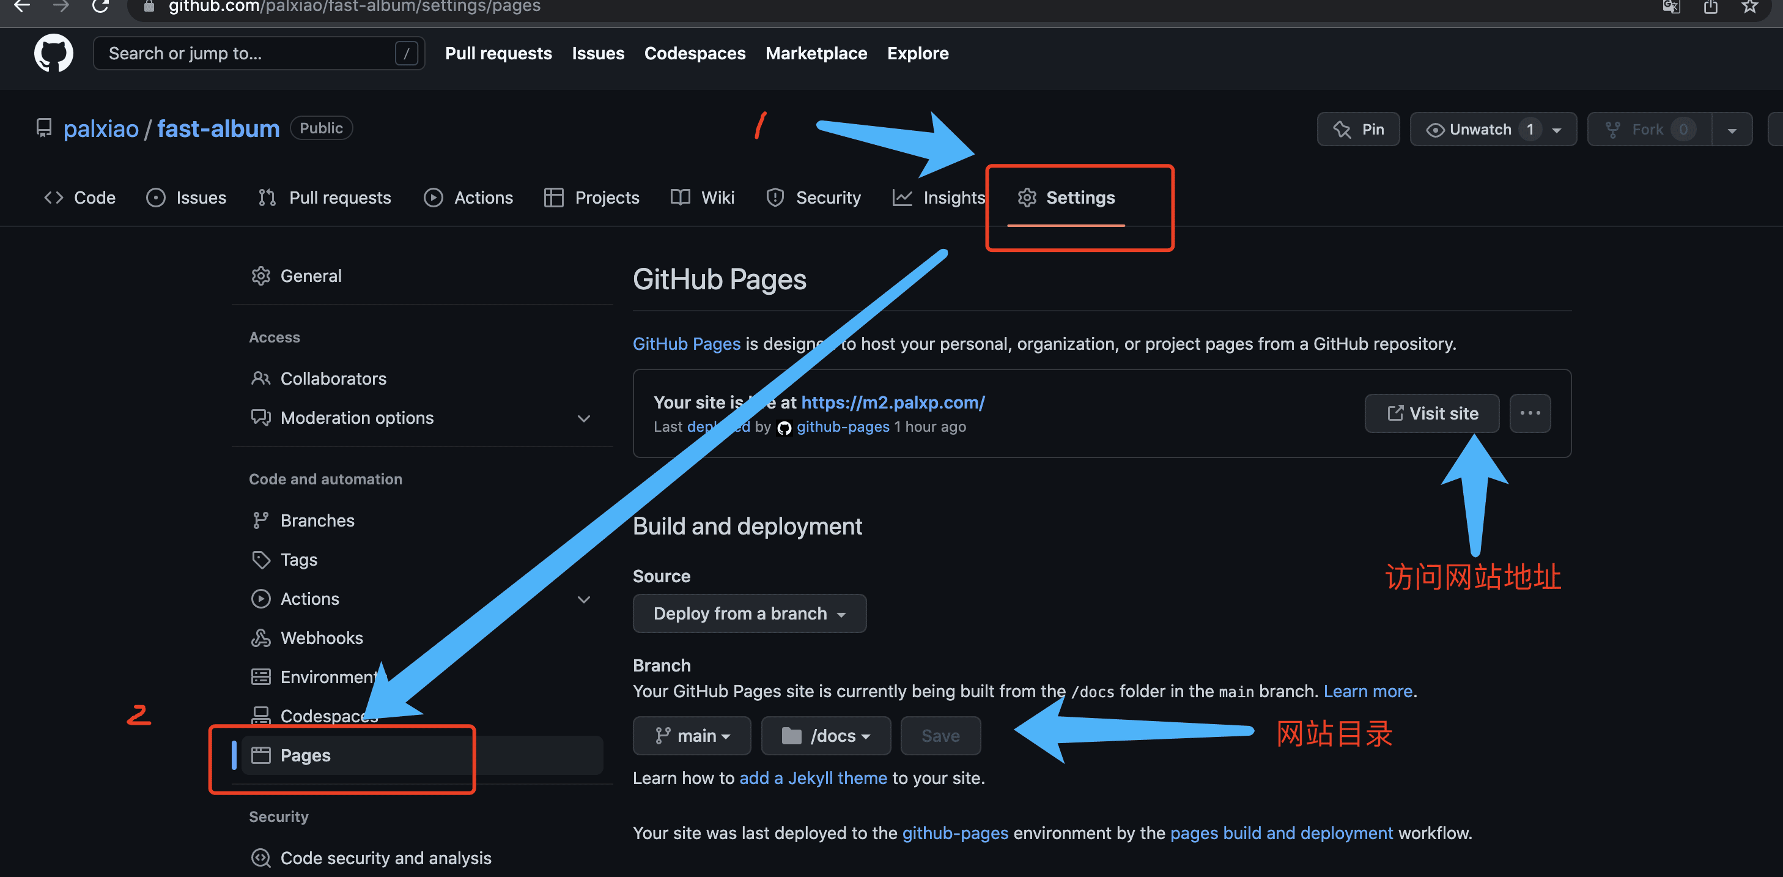
Task: Focus the Search or jump to field
Action: click(x=259, y=53)
